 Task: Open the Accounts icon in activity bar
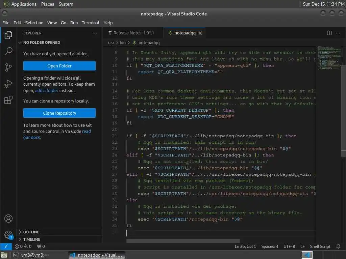(x=8, y=219)
